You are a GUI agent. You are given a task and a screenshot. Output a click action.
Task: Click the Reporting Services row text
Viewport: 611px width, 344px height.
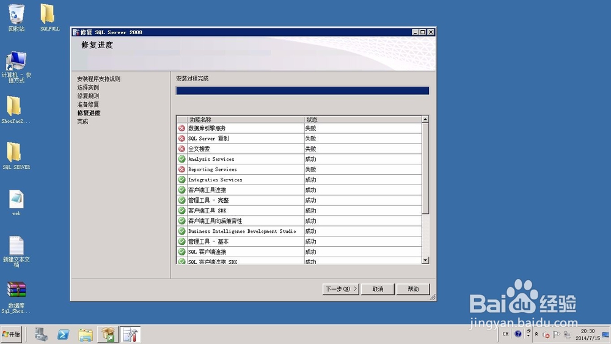[x=213, y=169]
